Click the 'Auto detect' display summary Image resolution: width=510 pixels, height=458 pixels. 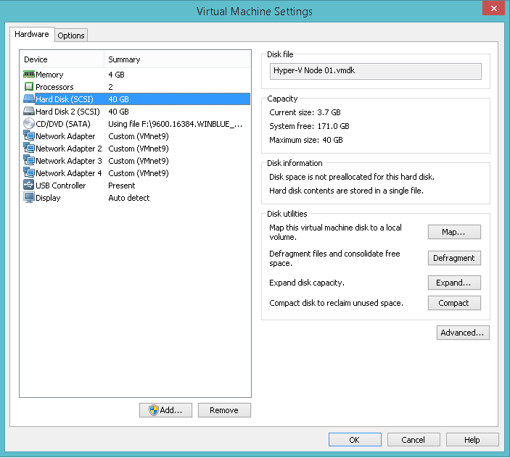click(129, 198)
